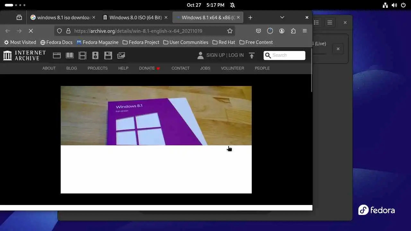
Task: Open system status menu via volume icon
Action: [394, 5]
